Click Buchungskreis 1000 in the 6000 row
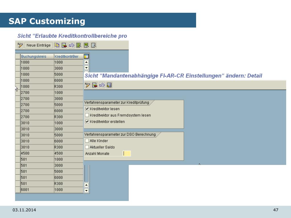Viewport: 291px width, 218px height. click(37, 81)
